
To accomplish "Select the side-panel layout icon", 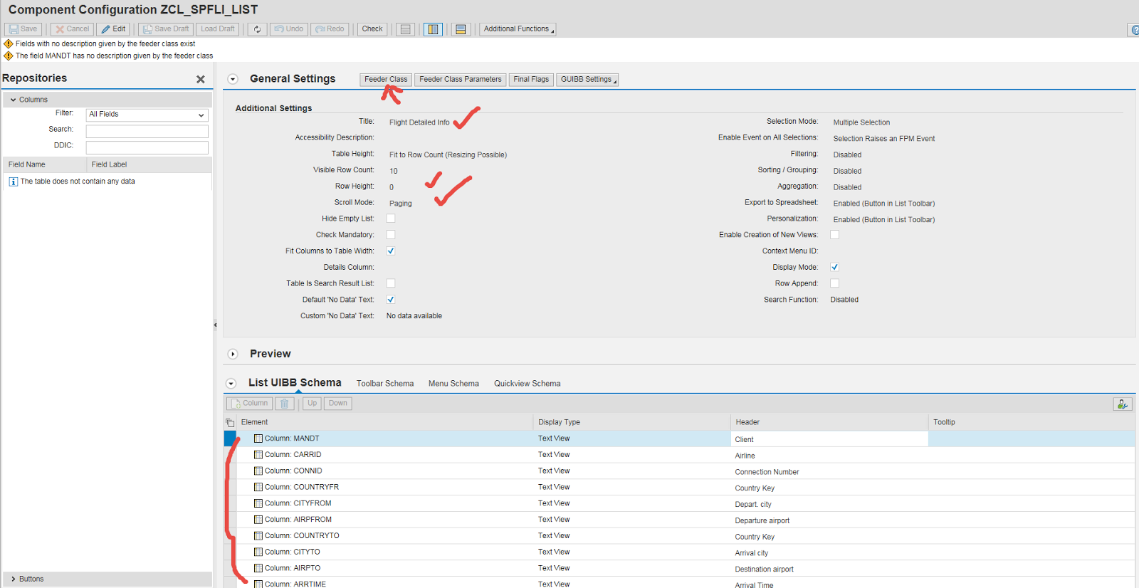I will point(433,29).
